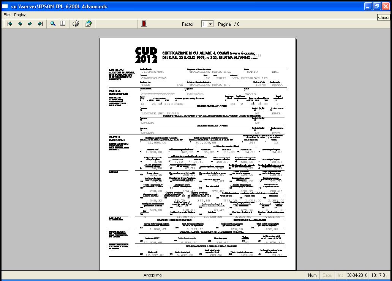Click the 'Factor:' label
392x281 pixels.
188,24
